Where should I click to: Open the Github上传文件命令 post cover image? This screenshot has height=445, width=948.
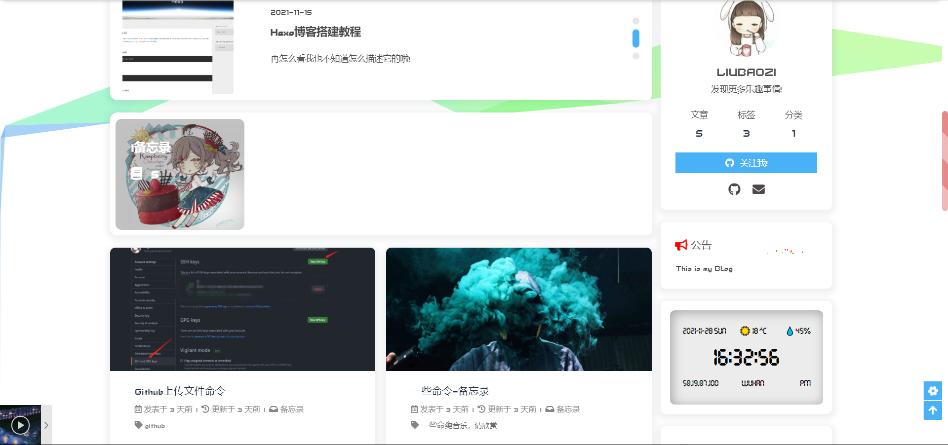[242, 309]
